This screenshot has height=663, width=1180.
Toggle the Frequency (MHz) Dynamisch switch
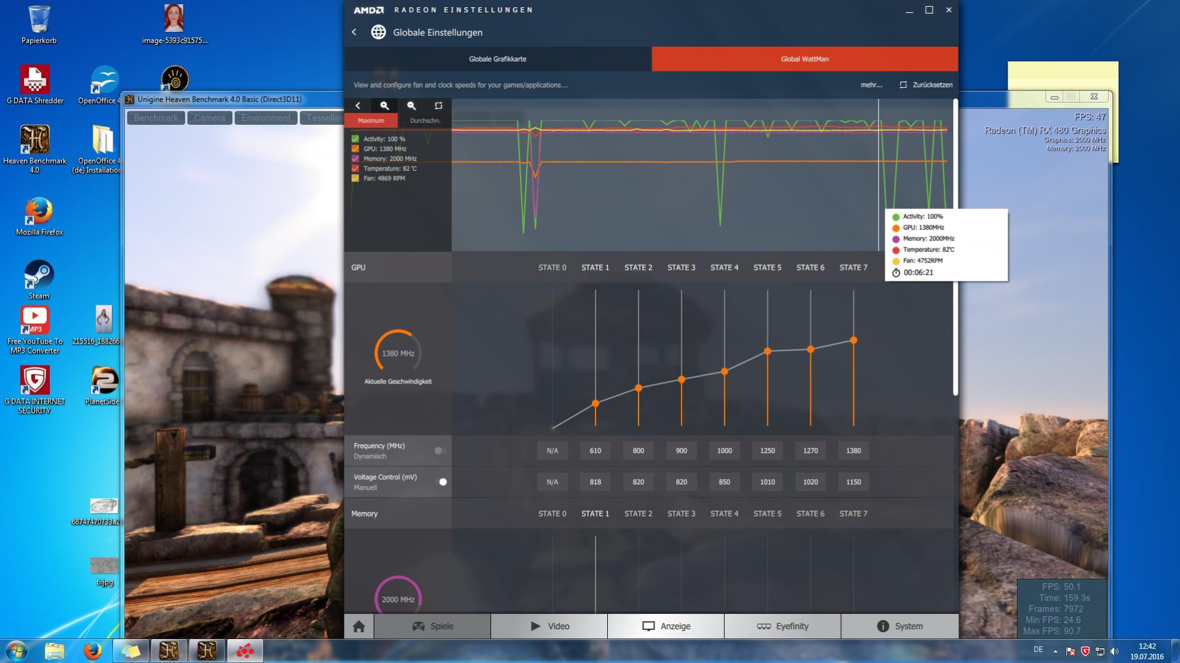439,450
